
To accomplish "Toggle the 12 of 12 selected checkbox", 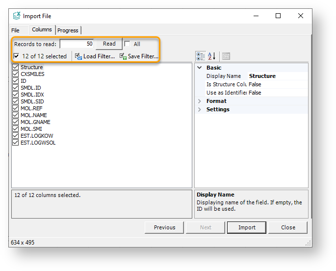I will 17,56.
